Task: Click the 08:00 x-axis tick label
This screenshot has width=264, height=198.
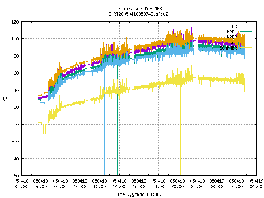Action: [60, 186]
